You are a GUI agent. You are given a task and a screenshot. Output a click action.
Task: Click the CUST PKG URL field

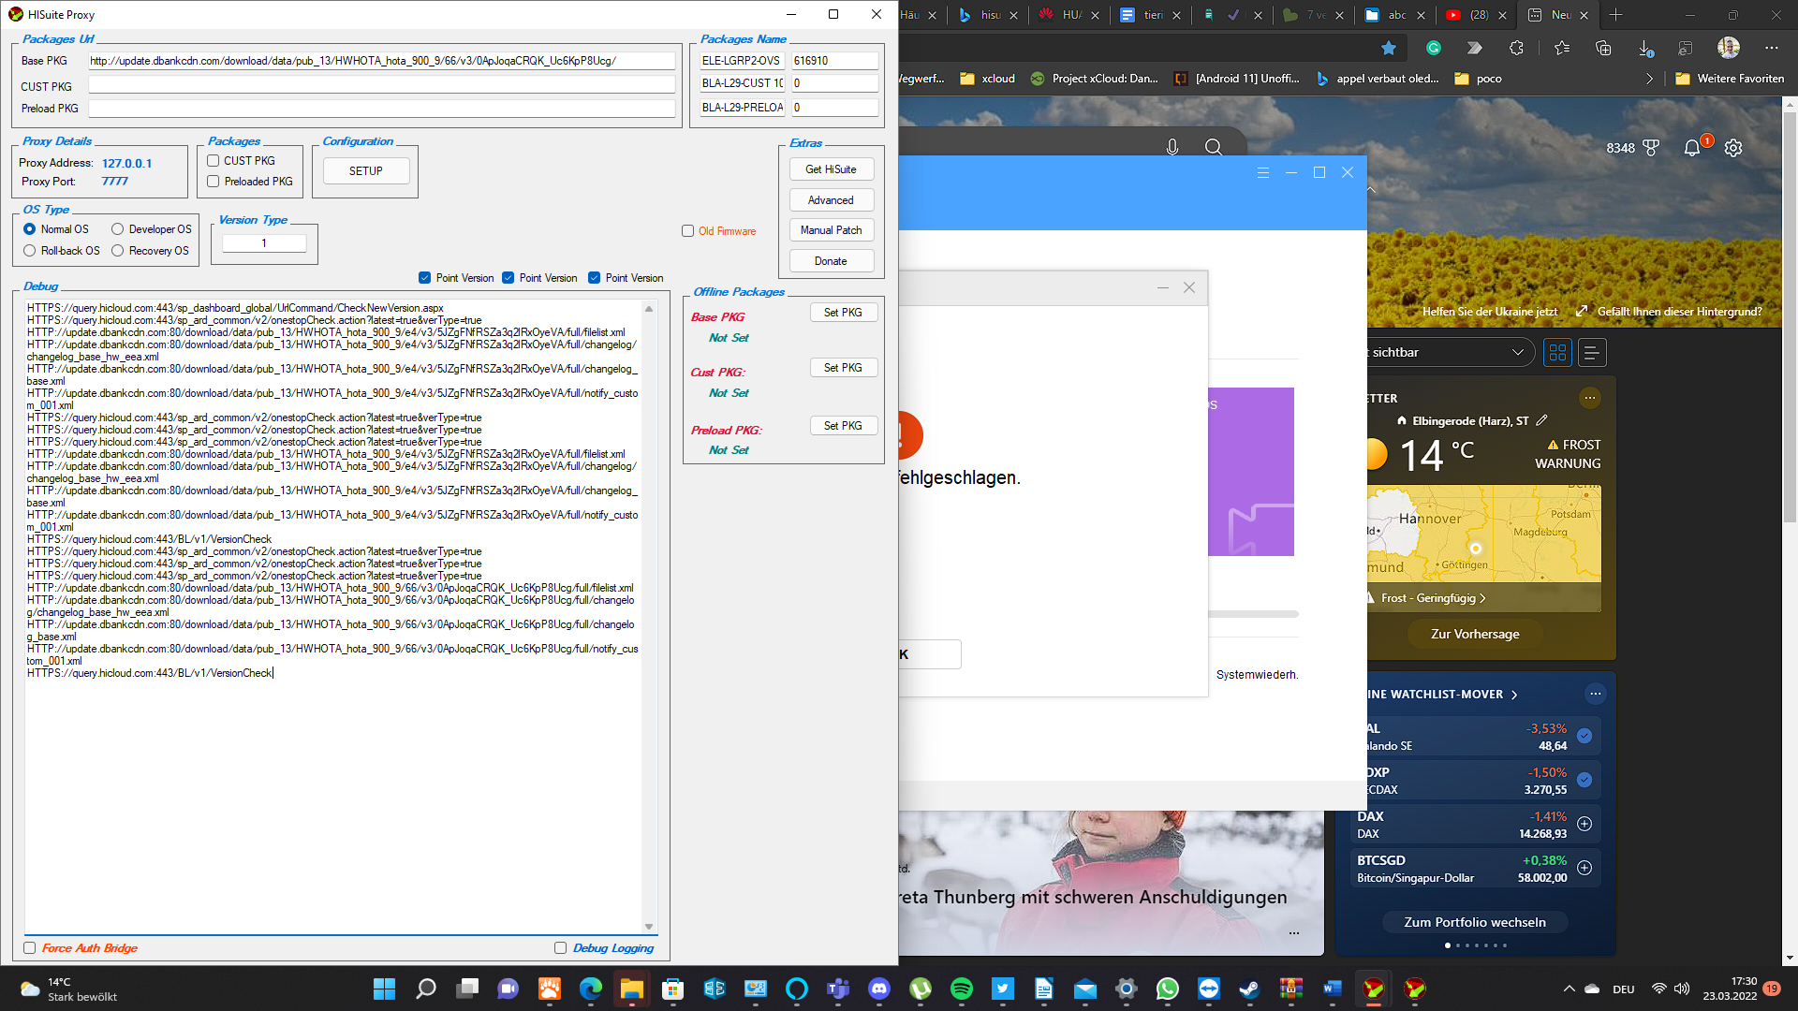[x=381, y=85]
